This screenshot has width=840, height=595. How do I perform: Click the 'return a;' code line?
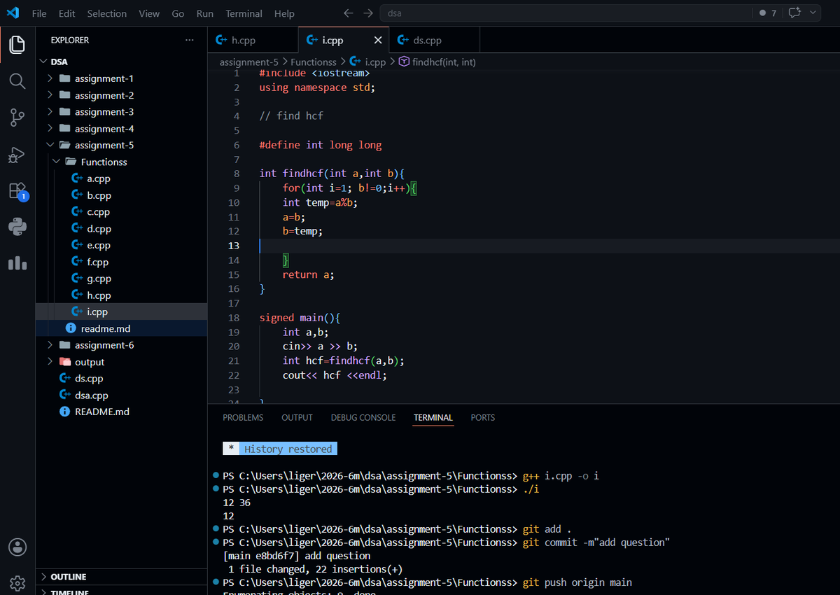[308, 274]
